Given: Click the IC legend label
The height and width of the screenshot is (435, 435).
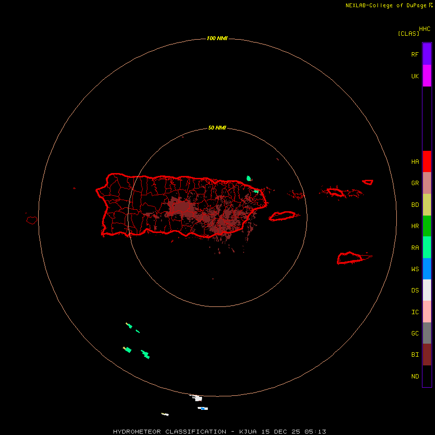Looking at the screenshot, I should click(415, 312).
